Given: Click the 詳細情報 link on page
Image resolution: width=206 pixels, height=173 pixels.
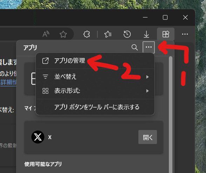Looking at the screenshot, I should pyautogui.click(x=9, y=82).
